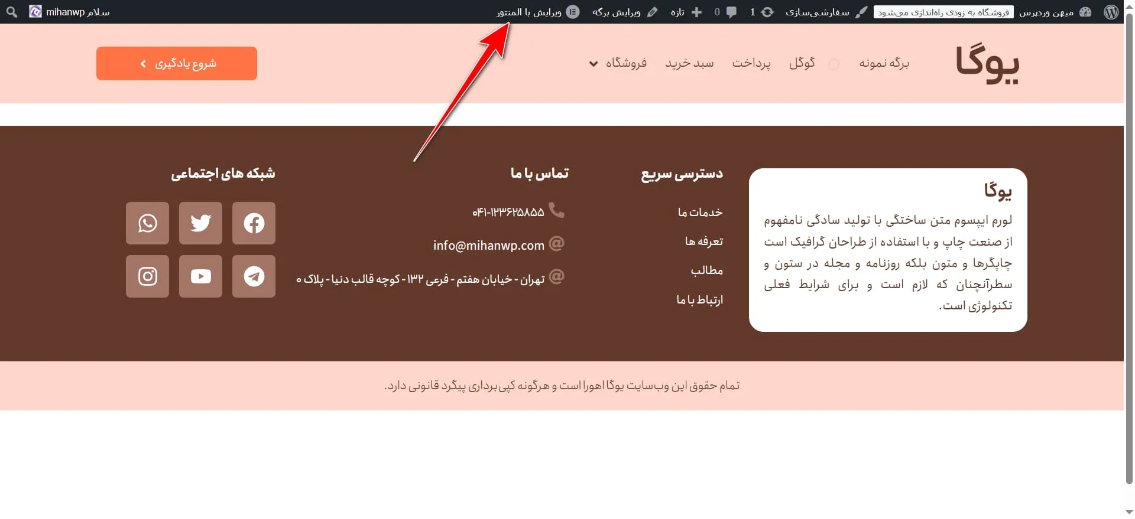
Task: Click the info@mihanwp.com email link
Action: click(x=488, y=246)
